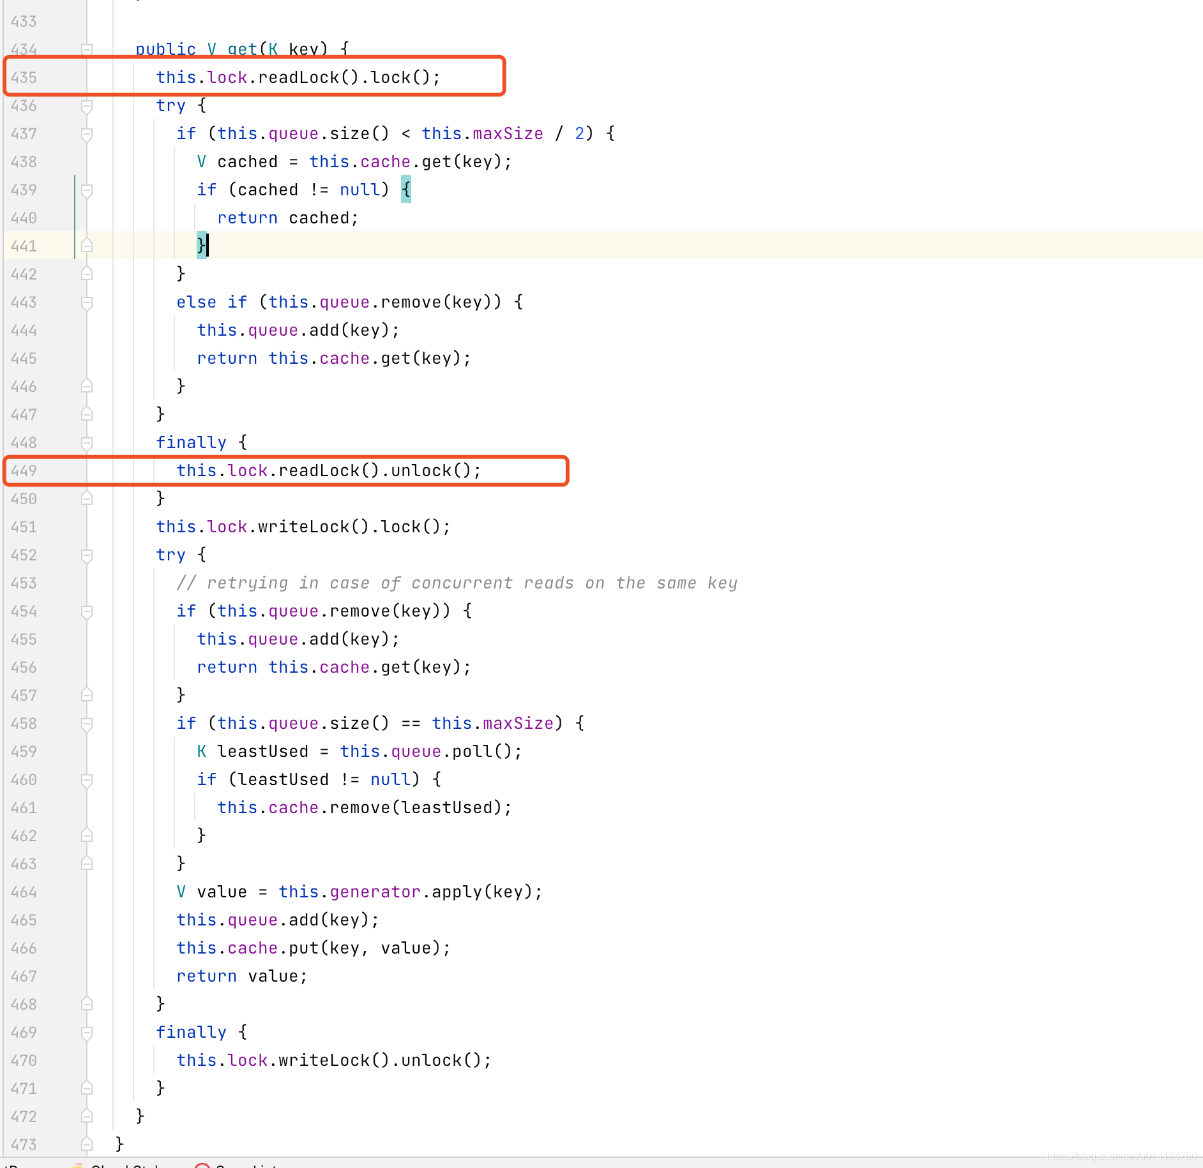This screenshot has height=1168, width=1203.
Task: Fold the finally block at line 448
Action: 87,443
